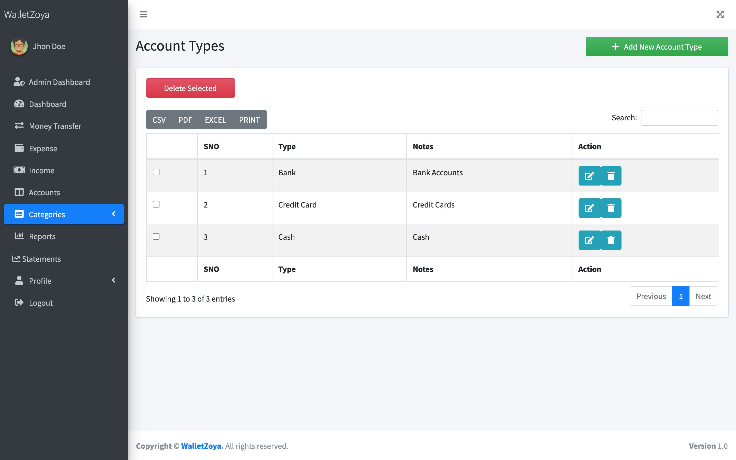Delete the Bank account type row
Screen dimensions: 736x460
(611, 176)
